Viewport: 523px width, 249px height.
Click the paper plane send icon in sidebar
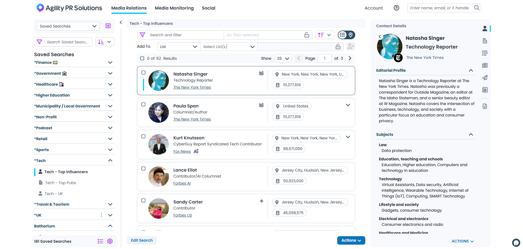point(485,78)
